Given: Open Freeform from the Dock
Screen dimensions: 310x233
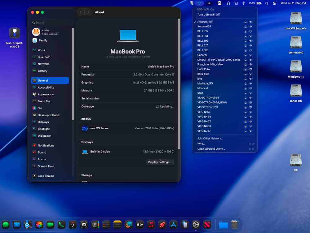Looking at the screenshot, I should click(x=129, y=225).
